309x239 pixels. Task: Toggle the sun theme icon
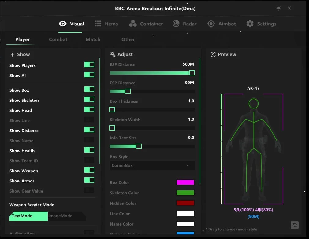point(278,8)
